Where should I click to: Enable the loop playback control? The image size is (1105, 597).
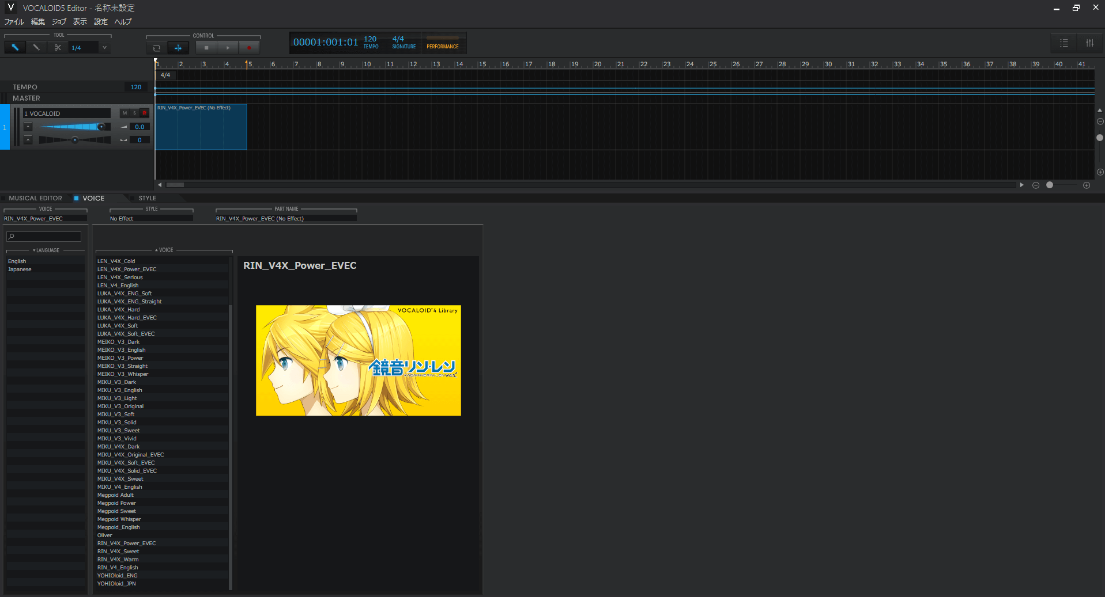(156, 48)
